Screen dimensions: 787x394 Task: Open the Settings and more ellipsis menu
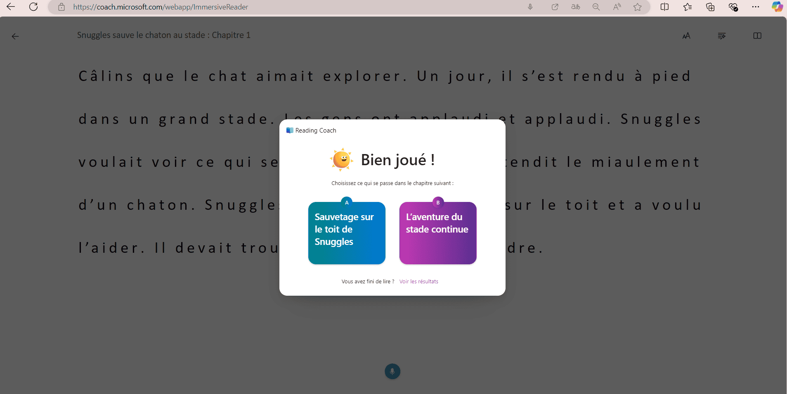[x=756, y=7]
